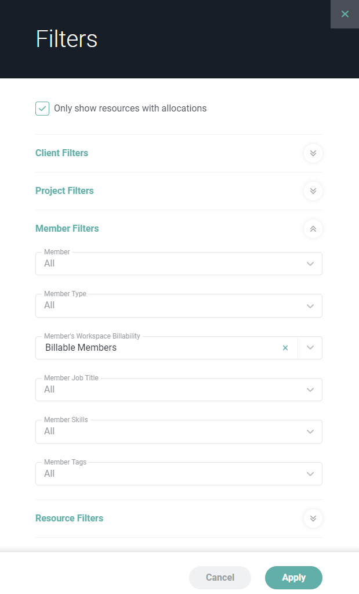Clear the Billable Members selection
The height and width of the screenshot is (594, 359).
pos(285,348)
